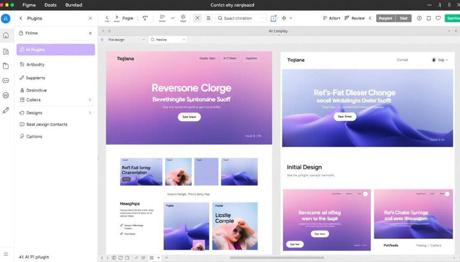
Task: Select the pen shape tool in the toolbar
Action: 162,18
